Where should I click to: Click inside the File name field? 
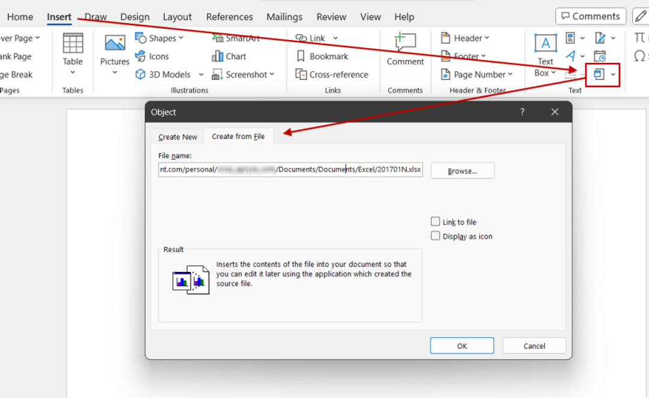click(290, 170)
